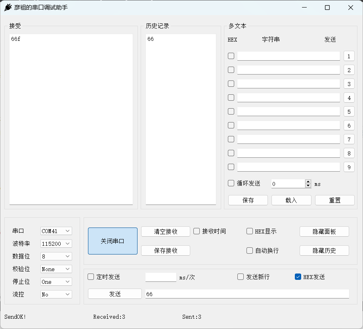The height and width of the screenshot is (329, 363).
Task: Check HEX box for multi-text row 7
Action: (x=231, y=140)
